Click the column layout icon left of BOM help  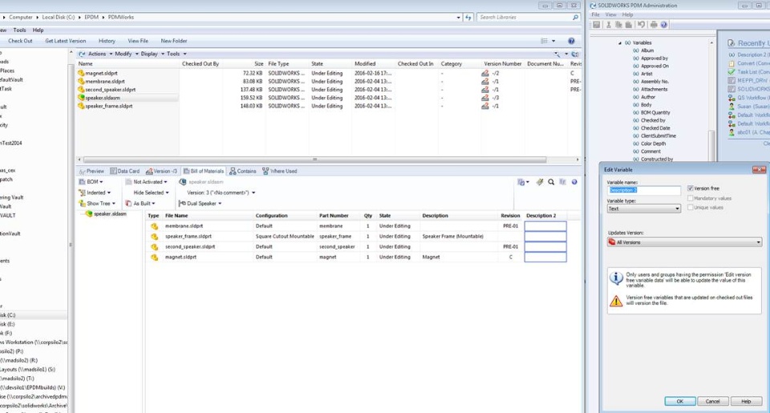[563, 182]
